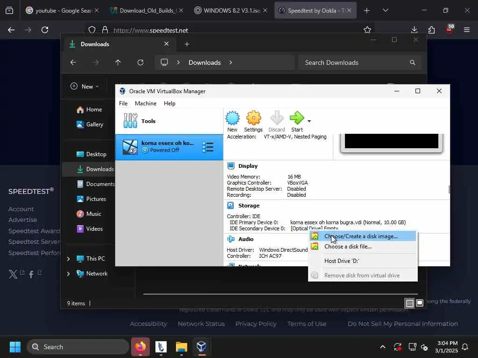This screenshot has width=478, height=358.
Task: Choose 'Choose/Create a disk image...' menu entry
Action: click(x=362, y=236)
